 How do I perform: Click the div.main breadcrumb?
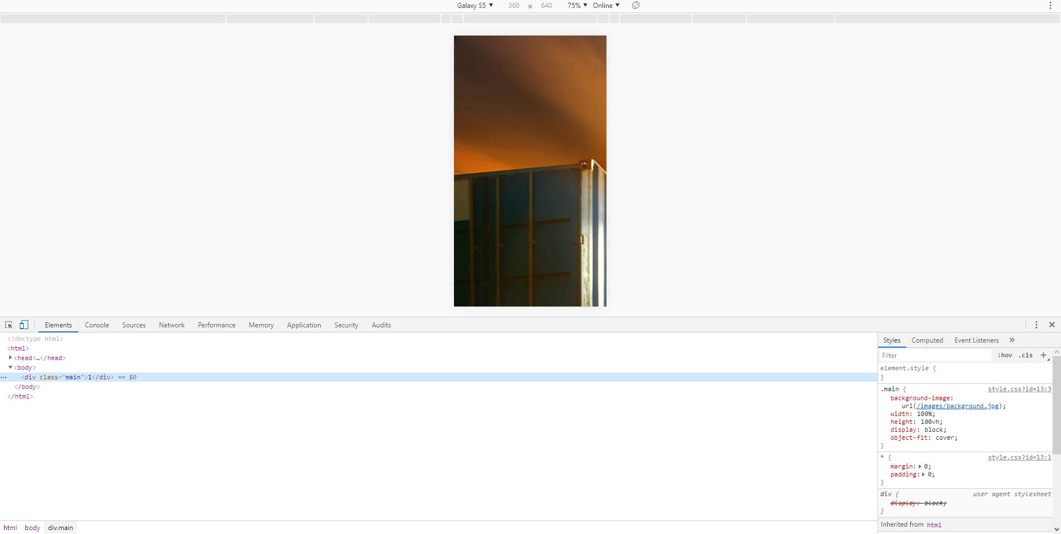[x=60, y=528]
